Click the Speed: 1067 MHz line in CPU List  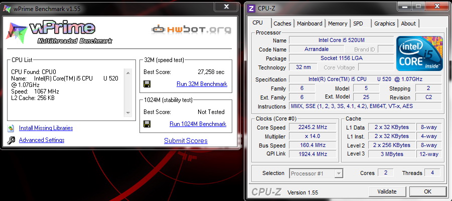35,91
